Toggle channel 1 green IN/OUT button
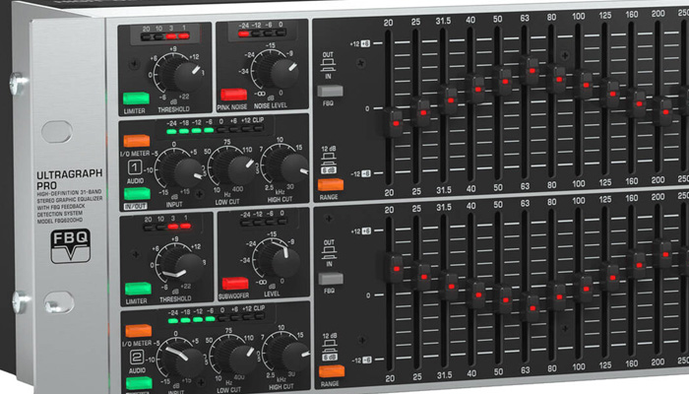Screen dimensions: 689x394 (x=137, y=194)
